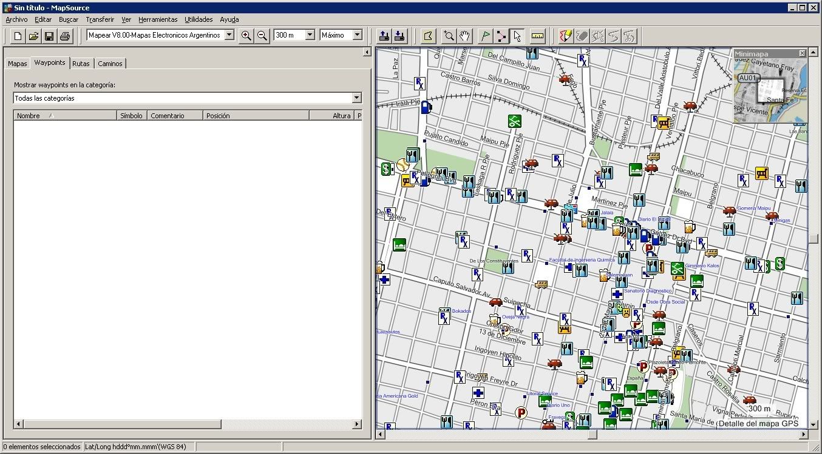Click the Gimnasio Kalos map label
This screenshot has height=454, width=822.
[x=702, y=265]
